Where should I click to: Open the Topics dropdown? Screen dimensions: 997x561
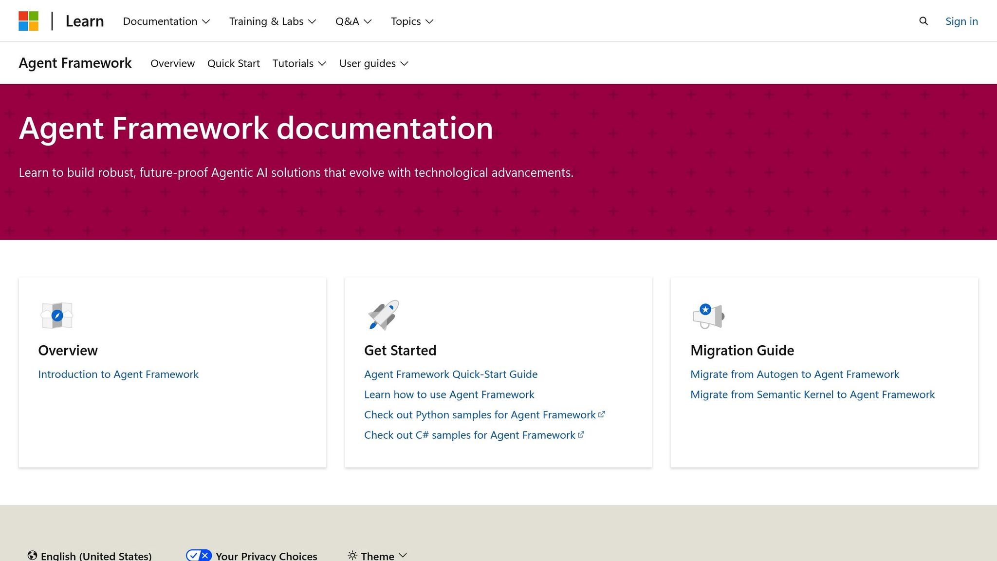coord(411,21)
